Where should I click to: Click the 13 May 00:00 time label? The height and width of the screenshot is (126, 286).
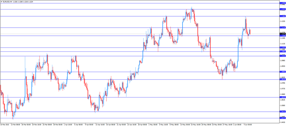point(185,125)
